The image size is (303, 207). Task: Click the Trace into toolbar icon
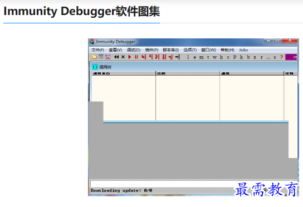(x=157, y=57)
